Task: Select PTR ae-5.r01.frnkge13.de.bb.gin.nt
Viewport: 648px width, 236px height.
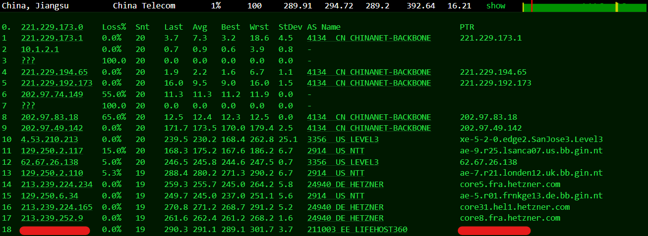Action: (x=531, y=196)
